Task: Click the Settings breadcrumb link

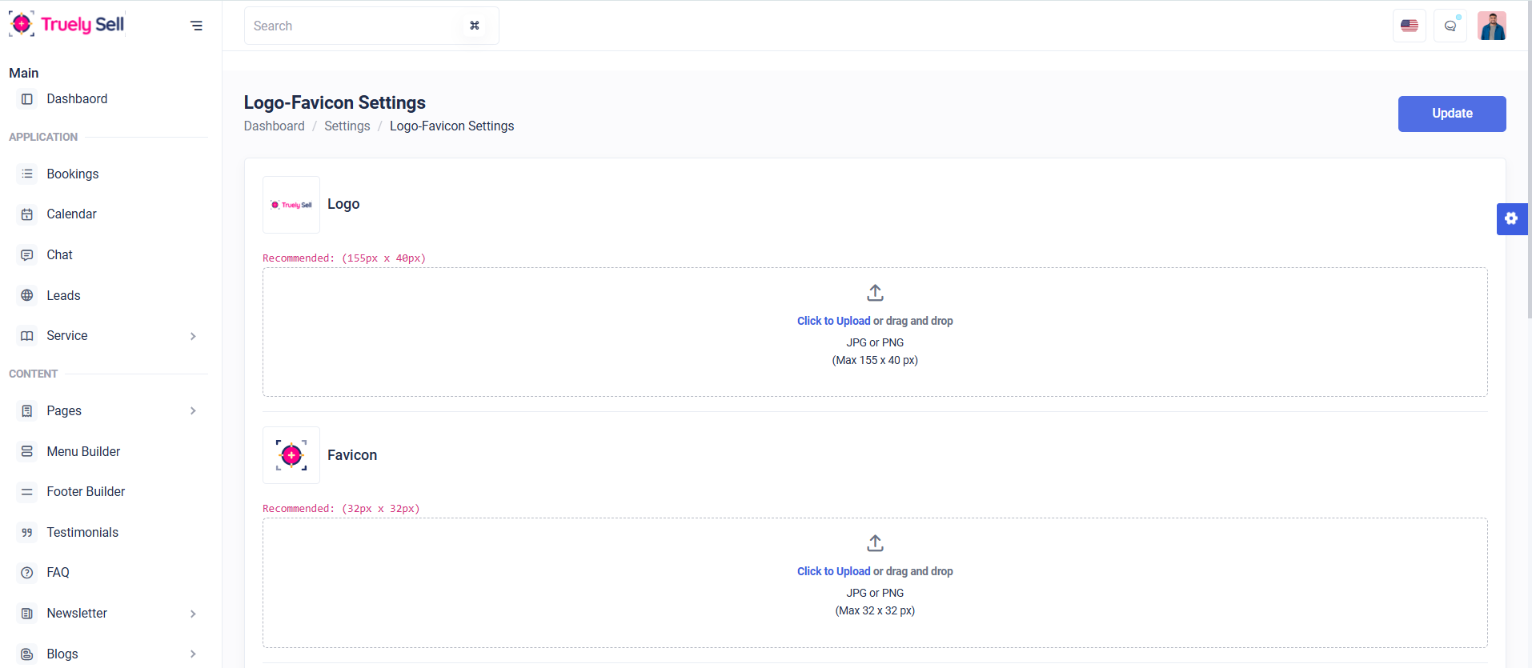Action: (x=347, y=126)
